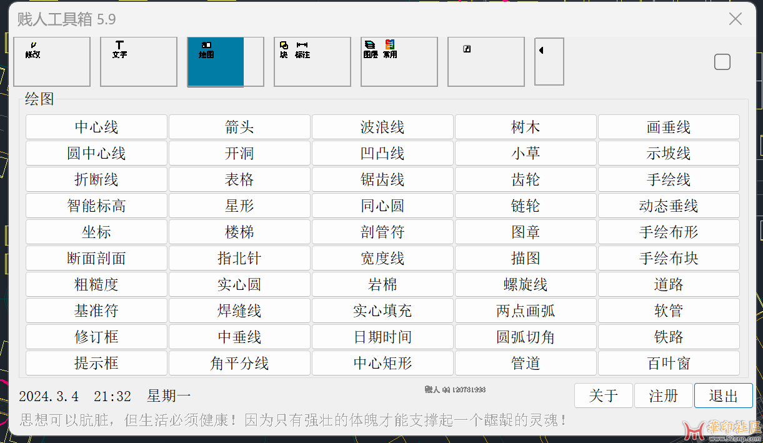Click the 软管 button
Viewport: 763px width, 443px height.
[x=669, y=311]
